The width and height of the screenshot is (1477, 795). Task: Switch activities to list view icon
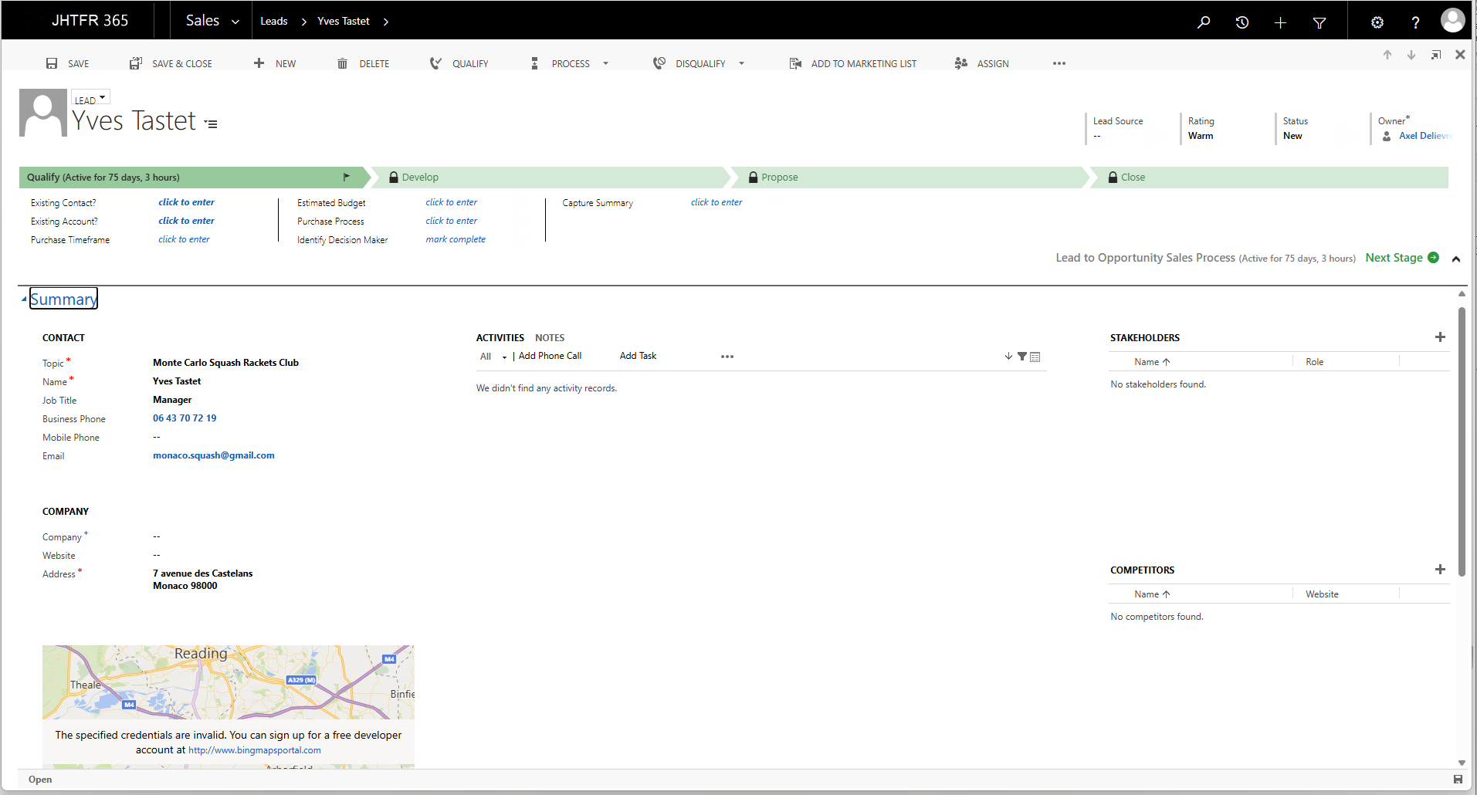(x=1035, y=357)
